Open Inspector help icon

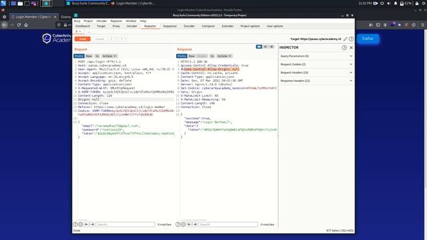(344, 47)
